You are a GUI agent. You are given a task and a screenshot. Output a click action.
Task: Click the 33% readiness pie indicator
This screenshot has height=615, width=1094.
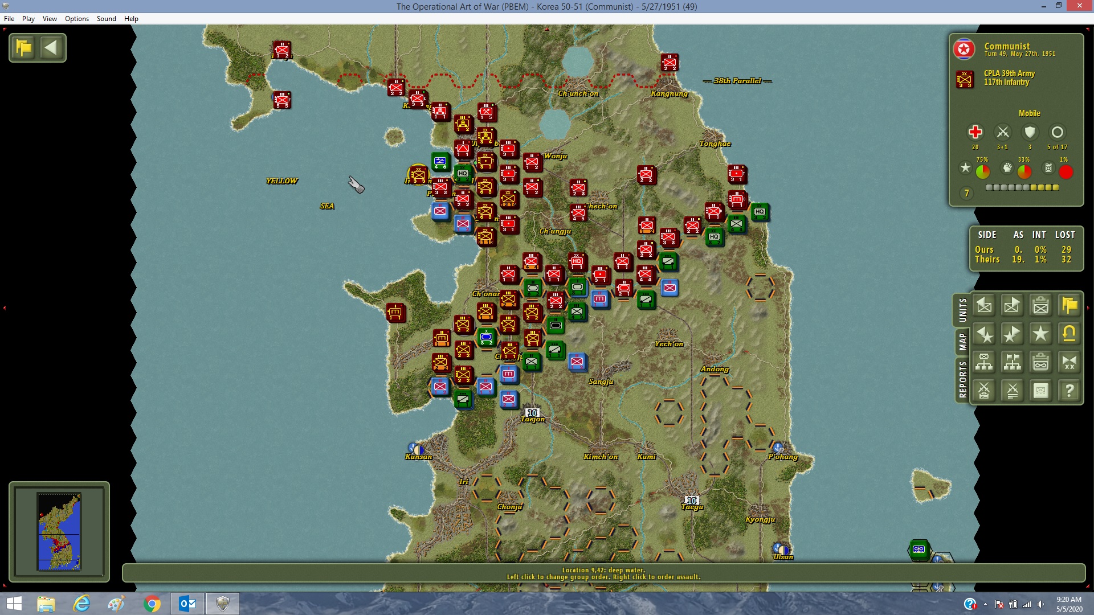pos(1024,171)
